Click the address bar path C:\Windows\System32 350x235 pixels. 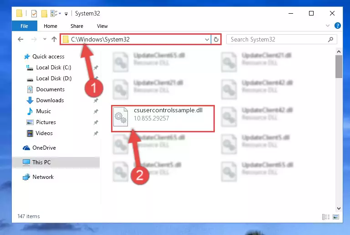tap(100, 39)
